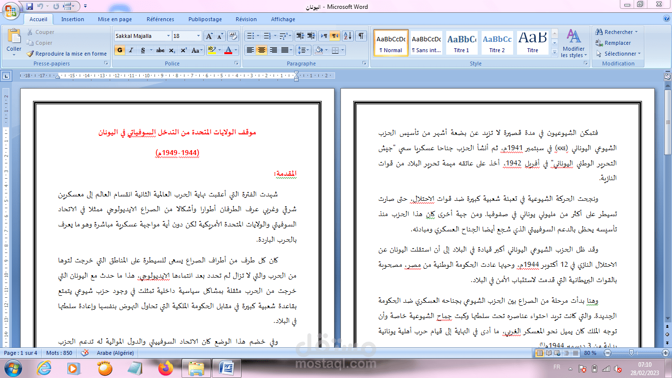Open the font name dropdown
The image size is (672, 378).
pyautogui.click(x=168, y=36)
